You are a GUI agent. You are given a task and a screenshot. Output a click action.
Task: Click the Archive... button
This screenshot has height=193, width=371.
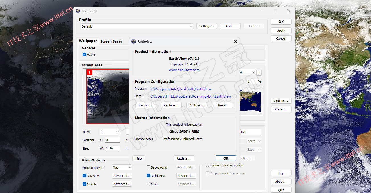pyautogui.click(x=197, y=105)
